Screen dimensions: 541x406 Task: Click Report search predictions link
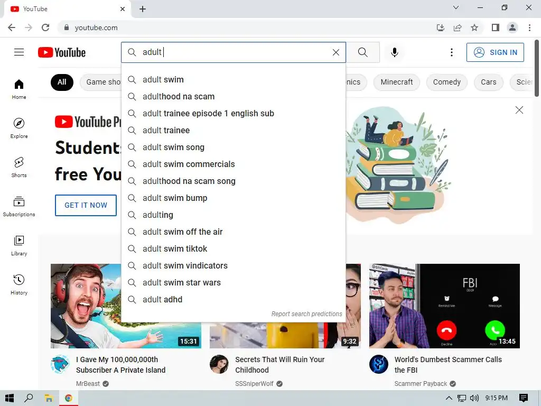pyautogui.click(x=306, y=314)
